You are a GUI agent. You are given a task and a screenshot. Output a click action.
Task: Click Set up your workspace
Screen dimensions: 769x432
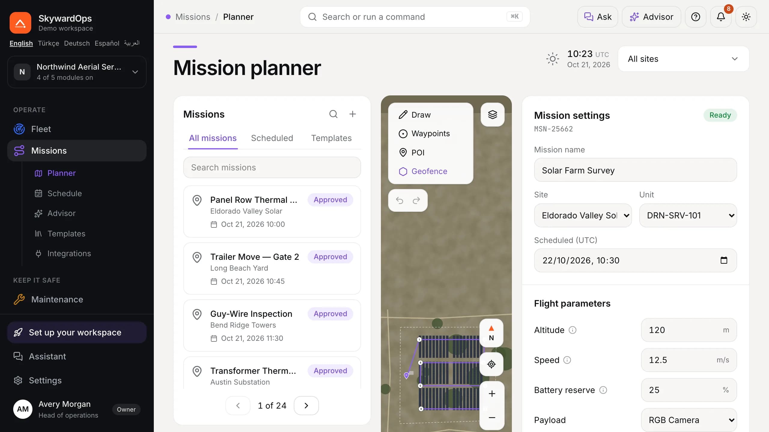[x=77, y=332]
